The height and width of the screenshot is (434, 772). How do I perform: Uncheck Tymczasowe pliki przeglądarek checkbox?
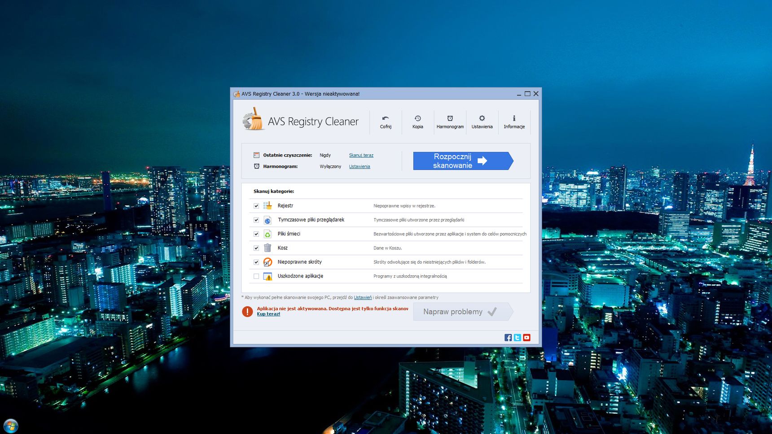[256, 220]
